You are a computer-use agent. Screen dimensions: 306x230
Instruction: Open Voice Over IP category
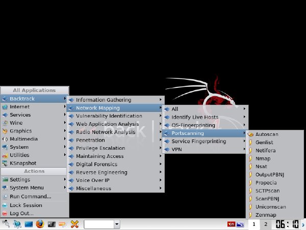coord(116,180)
